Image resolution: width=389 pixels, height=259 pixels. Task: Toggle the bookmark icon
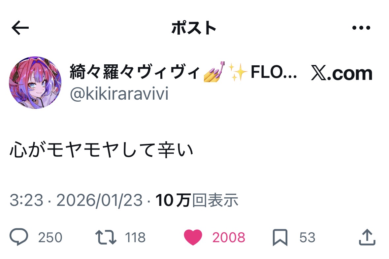280,238
